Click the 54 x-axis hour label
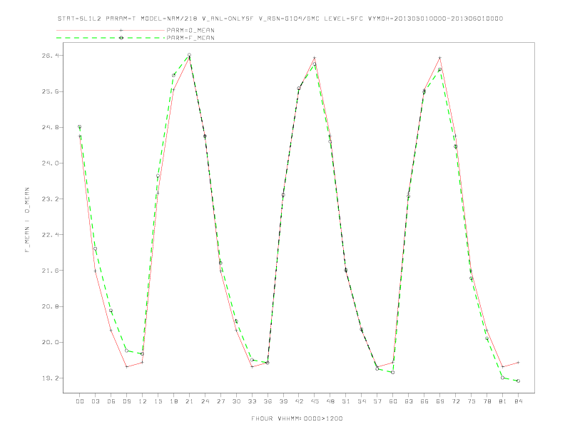Screen dimensions: 565x437 pos(362,401)
